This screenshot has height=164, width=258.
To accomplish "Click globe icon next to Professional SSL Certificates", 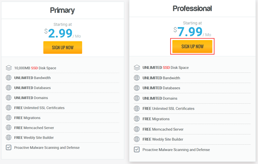I will pos(137,109).
